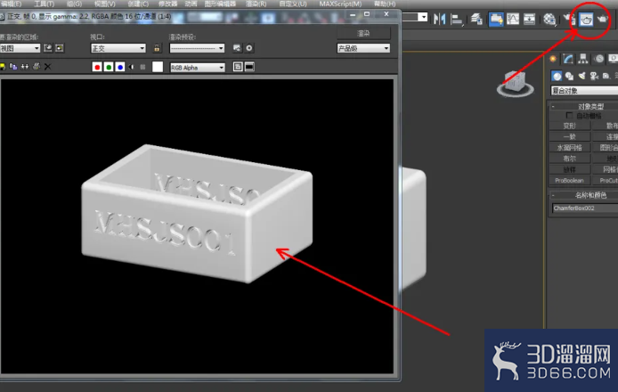
Task: Open the Motion panel tab icon
Action: [x=599, y=59]
